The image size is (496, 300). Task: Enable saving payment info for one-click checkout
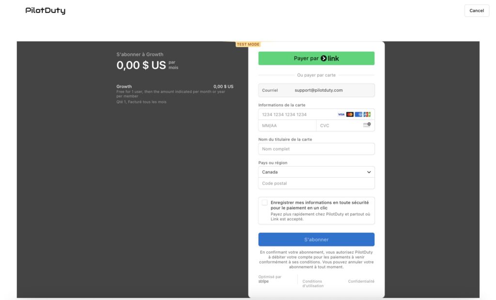[264, 202]
